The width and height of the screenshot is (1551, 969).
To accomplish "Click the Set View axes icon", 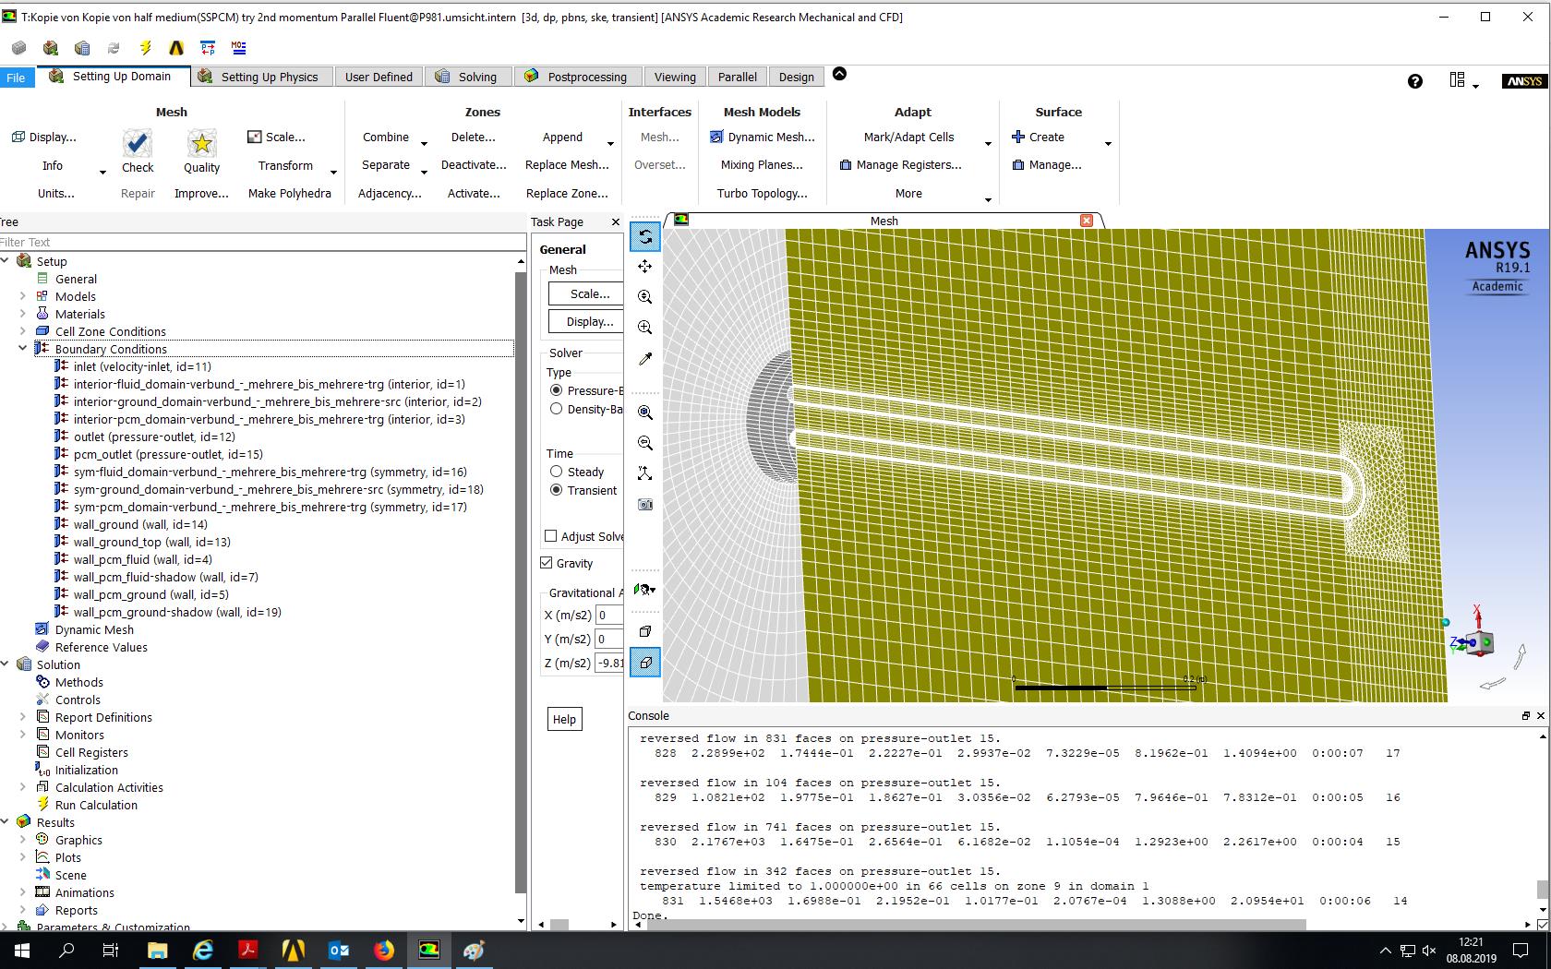I will (644, 473).
